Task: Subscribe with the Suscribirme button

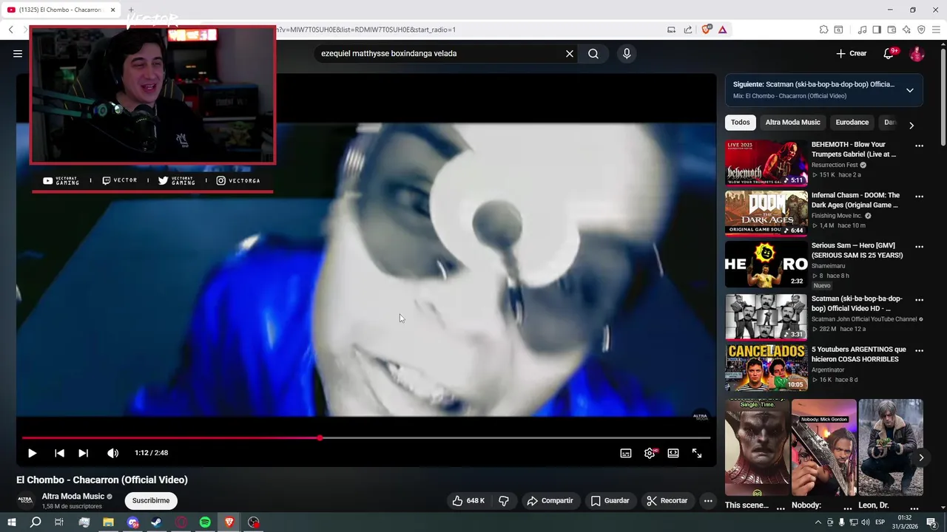Action: tap(151, 500)
